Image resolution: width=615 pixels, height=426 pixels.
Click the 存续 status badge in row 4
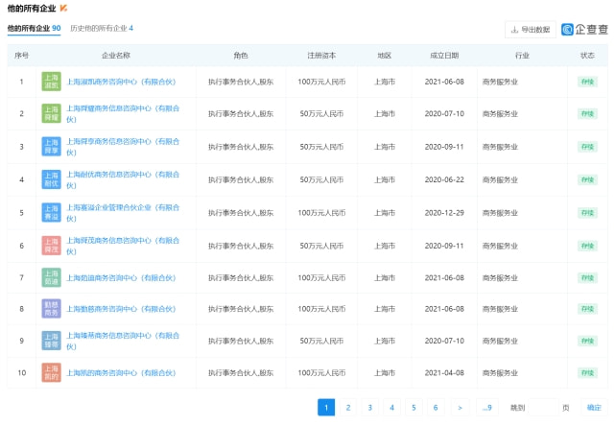(587, 179)
